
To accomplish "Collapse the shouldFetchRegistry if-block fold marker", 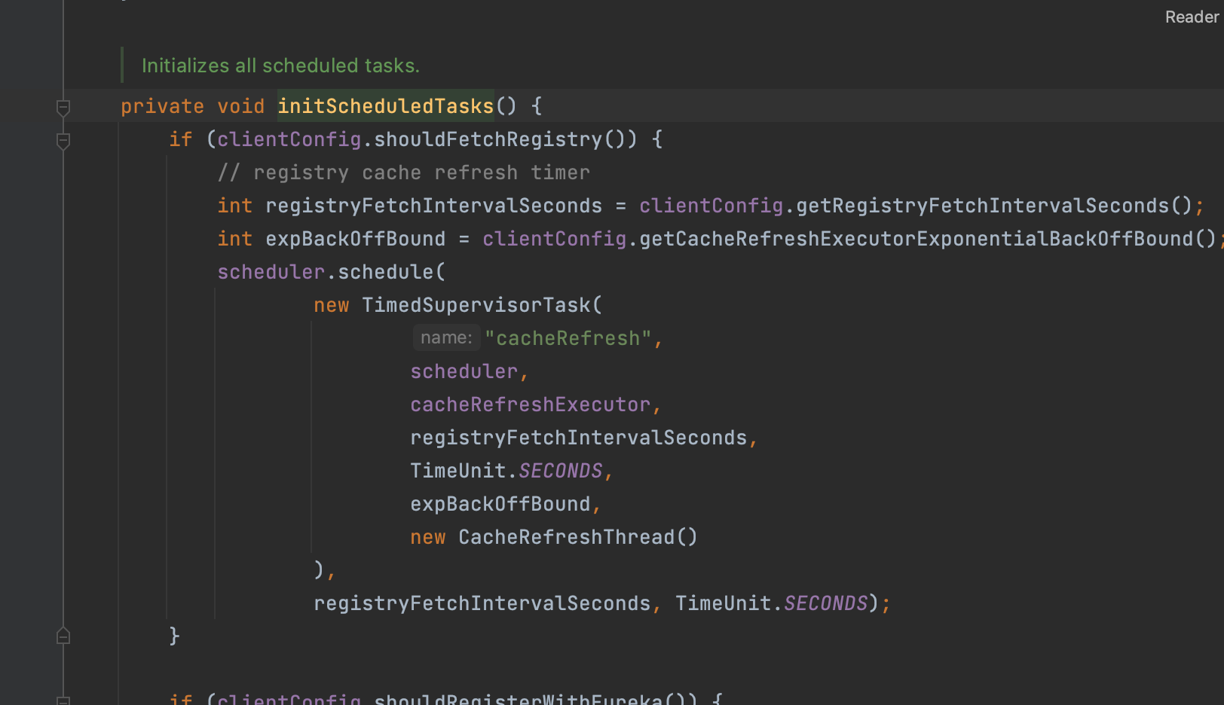I will [63, 141].
